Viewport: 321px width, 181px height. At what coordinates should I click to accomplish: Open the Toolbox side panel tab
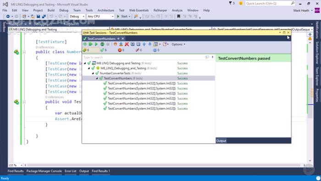pos(4,27)
